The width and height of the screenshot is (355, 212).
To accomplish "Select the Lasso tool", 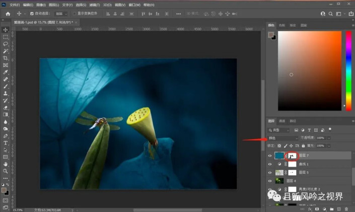I will point(6,44).
